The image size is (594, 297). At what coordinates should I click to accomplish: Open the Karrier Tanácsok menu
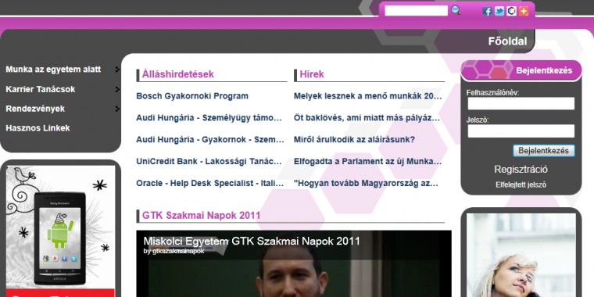(41, 89)
